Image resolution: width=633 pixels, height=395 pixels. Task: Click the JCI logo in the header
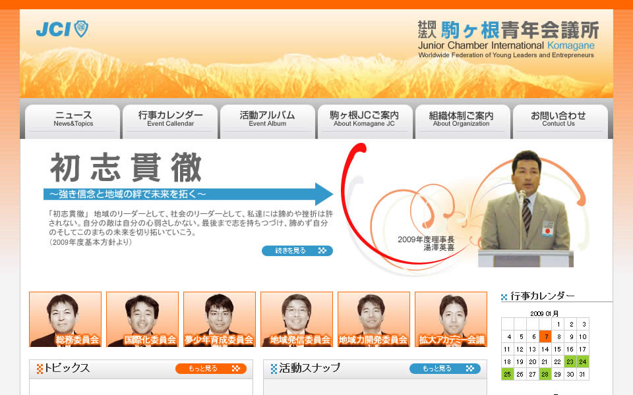(62, 29)
